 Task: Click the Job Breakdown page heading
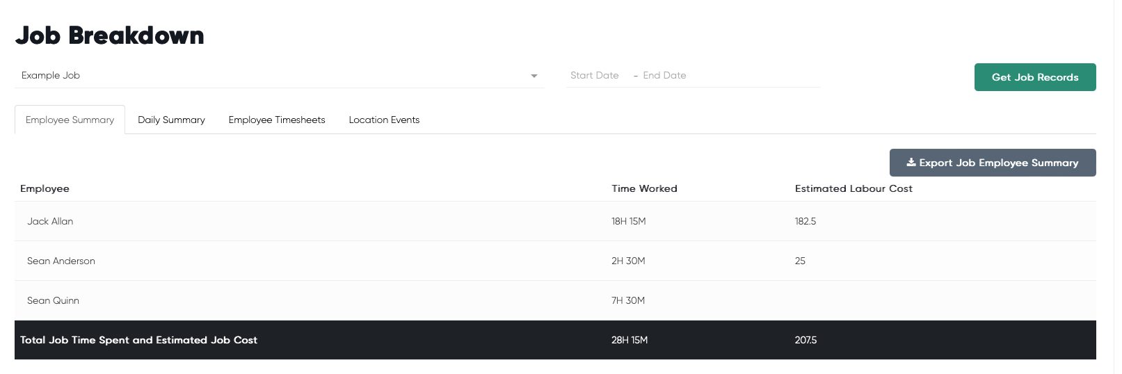[x=110, y=35]
